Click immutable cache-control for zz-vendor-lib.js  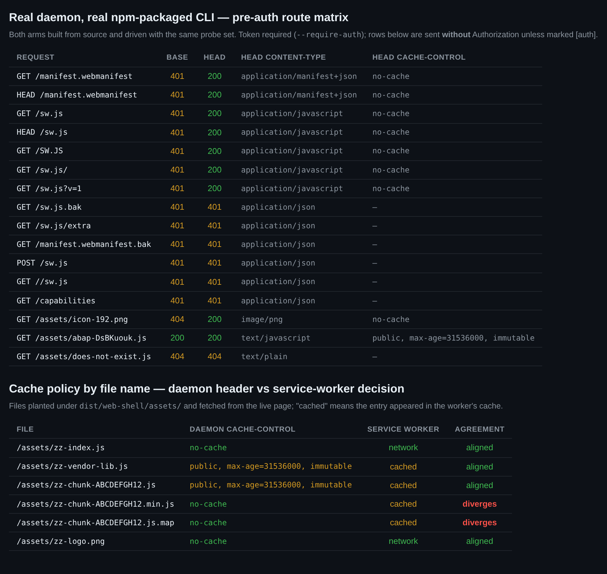(x=270, y=466)
